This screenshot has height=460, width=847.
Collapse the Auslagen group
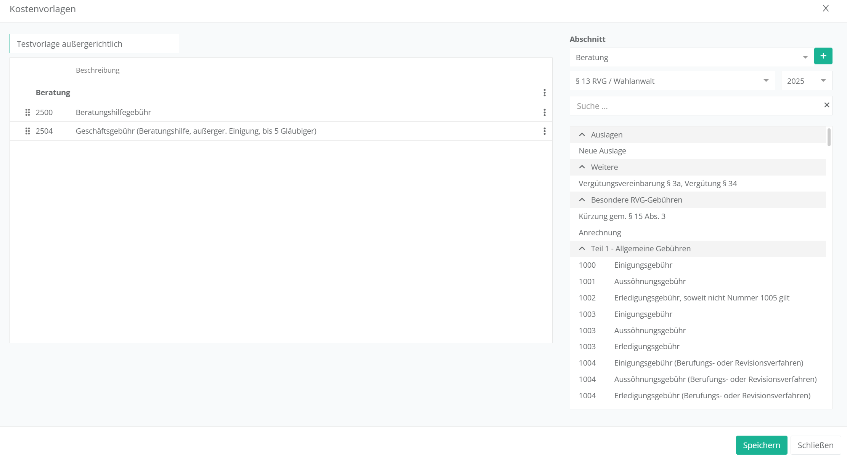[x=582, y=135]
